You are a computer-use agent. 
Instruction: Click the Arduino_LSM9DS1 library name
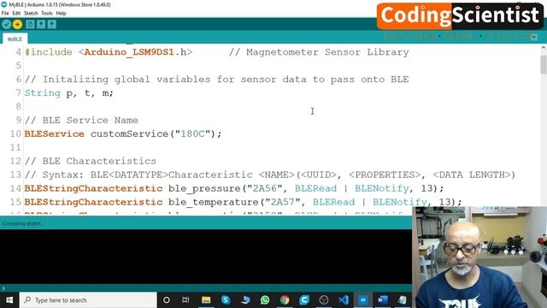(129, 52)
